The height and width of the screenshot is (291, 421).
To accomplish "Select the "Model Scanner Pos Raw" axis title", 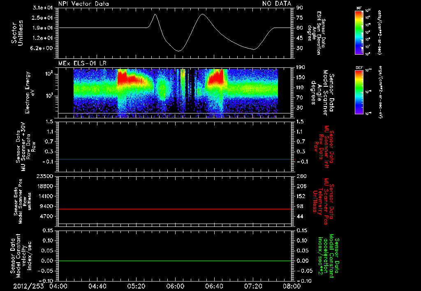I will click(23, 201).
